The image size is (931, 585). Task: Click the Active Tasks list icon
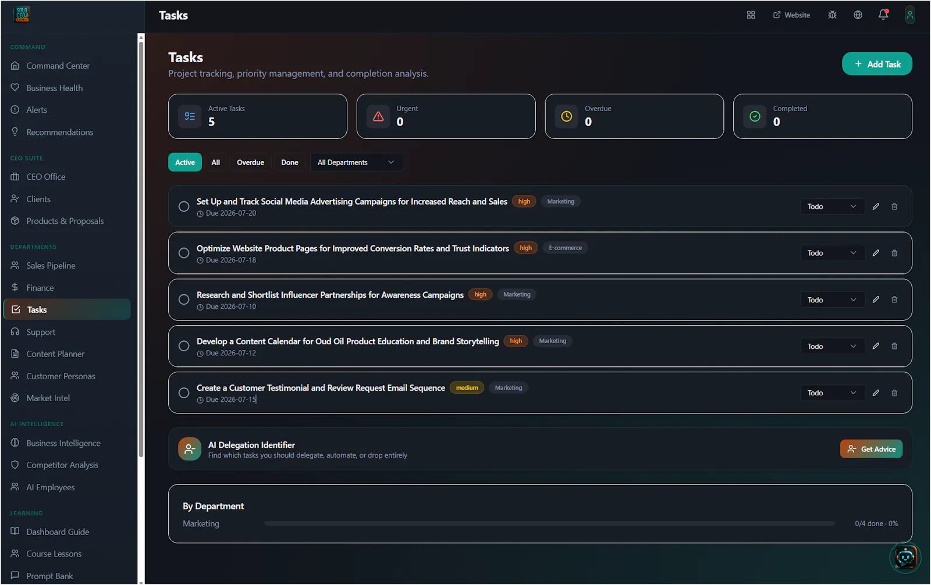coord(190,116)
